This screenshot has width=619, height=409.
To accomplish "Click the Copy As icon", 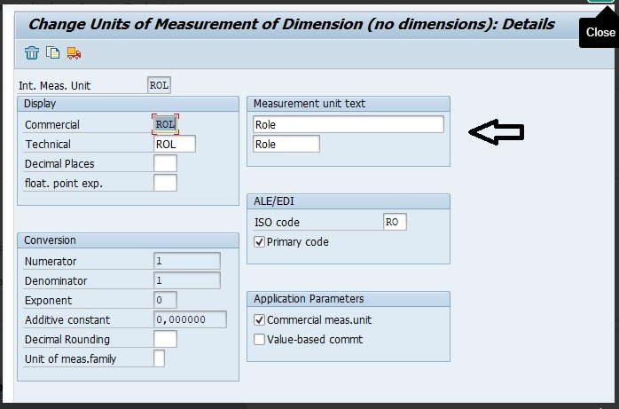I will click(53, 53).
